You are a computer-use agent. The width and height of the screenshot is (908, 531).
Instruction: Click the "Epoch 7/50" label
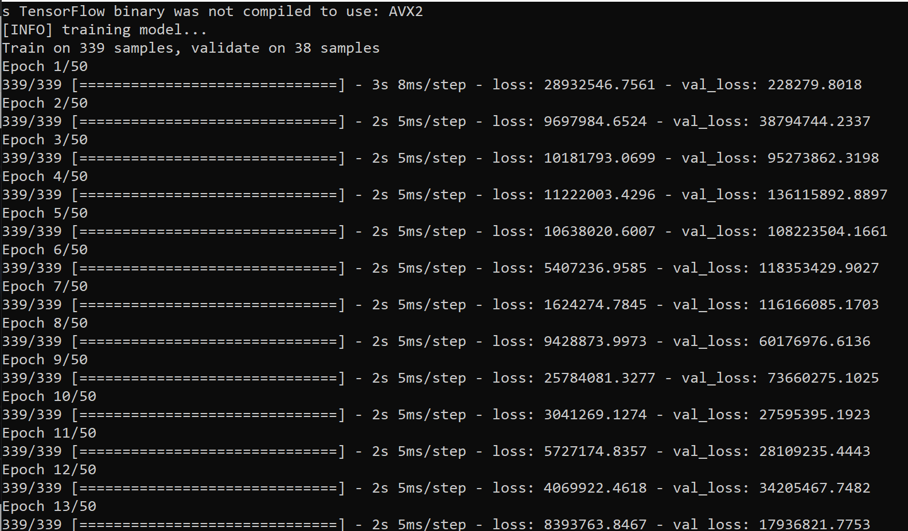pos(45,286)
